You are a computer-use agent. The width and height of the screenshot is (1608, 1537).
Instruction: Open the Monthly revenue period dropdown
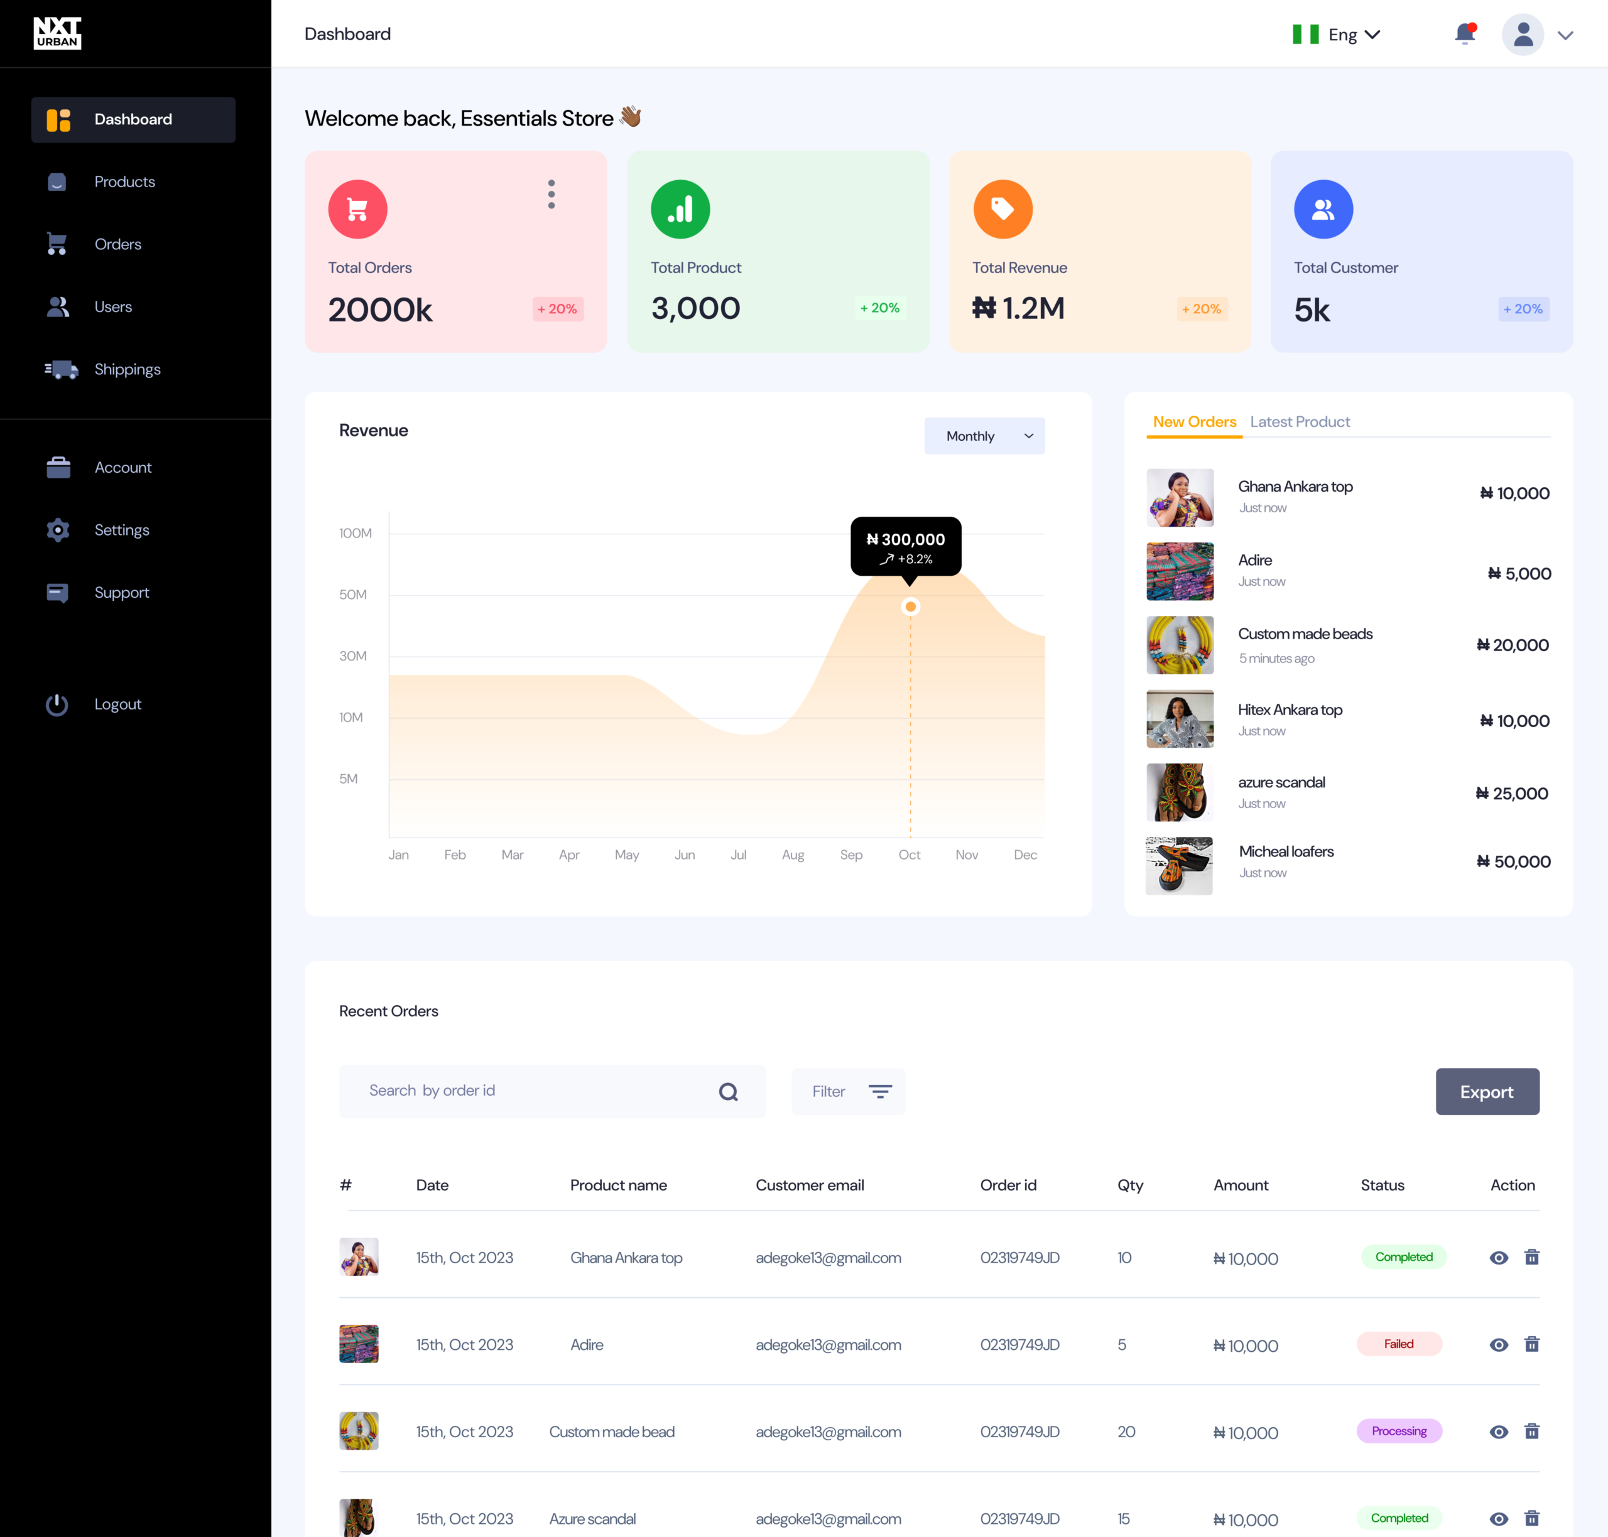pyautogui.click(x=984, y=436)
